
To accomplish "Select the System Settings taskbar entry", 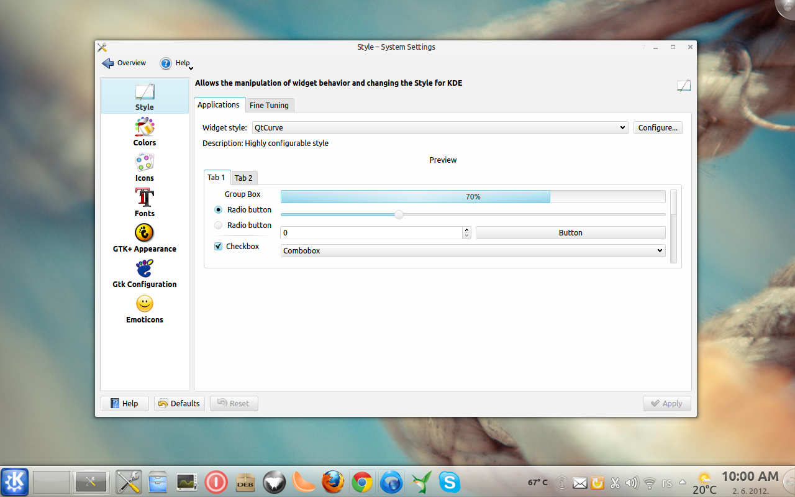I will (91, 481).
